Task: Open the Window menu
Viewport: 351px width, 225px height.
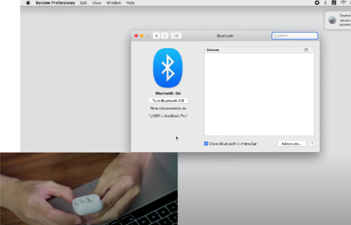Action: [x=113, y=3]
